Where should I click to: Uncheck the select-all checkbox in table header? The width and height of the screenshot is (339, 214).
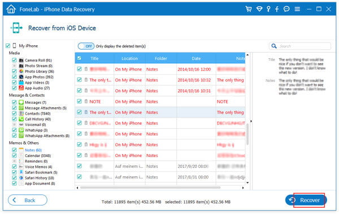pos(79,58)
